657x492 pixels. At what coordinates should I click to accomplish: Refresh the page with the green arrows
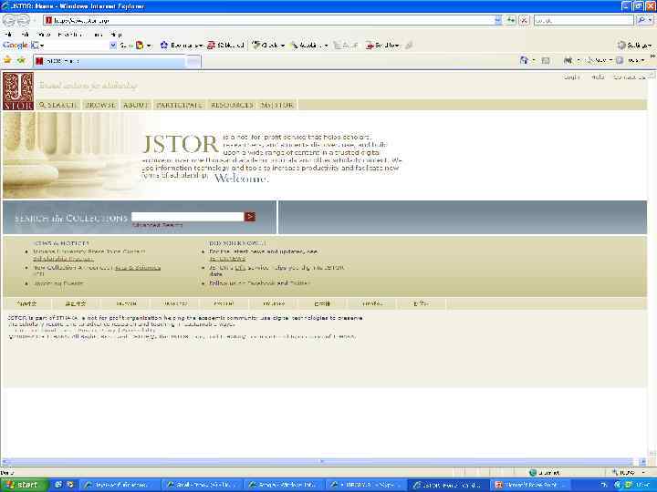[x=511, y=20]
